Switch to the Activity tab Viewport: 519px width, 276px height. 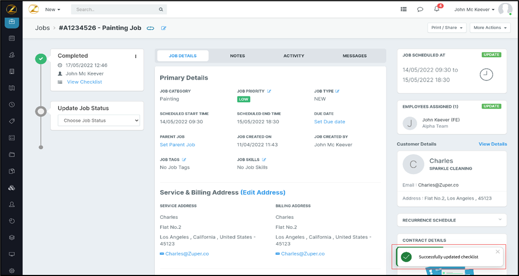pyautogui.click(x=294, y=56)
